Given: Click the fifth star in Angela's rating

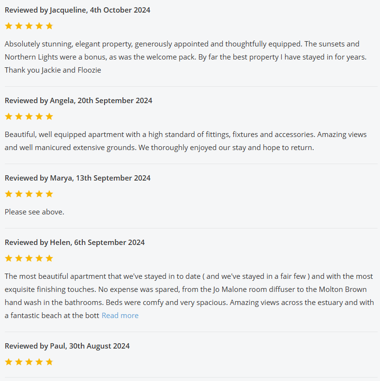Looking at the screenshot, I should click(49, 117).
